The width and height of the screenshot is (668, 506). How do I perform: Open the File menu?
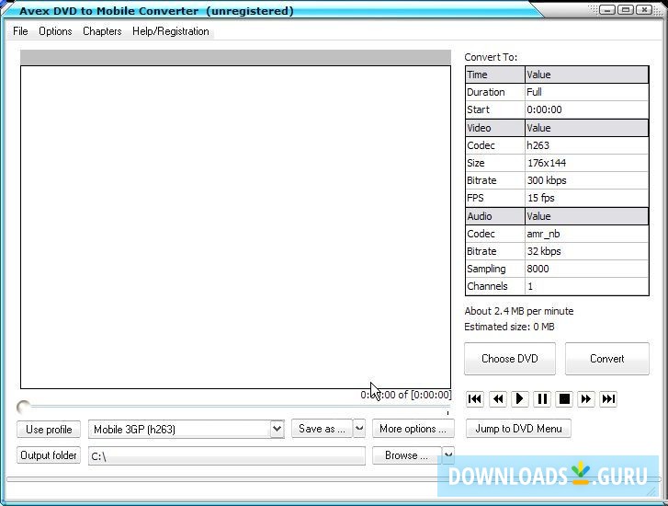pos(20,31)
